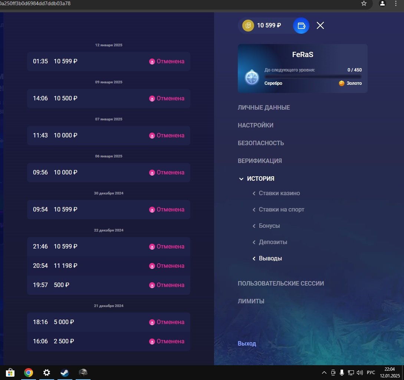Open Chrome's three-dot menu
This screenshot has height=380, width=404.
coord(396,3)
